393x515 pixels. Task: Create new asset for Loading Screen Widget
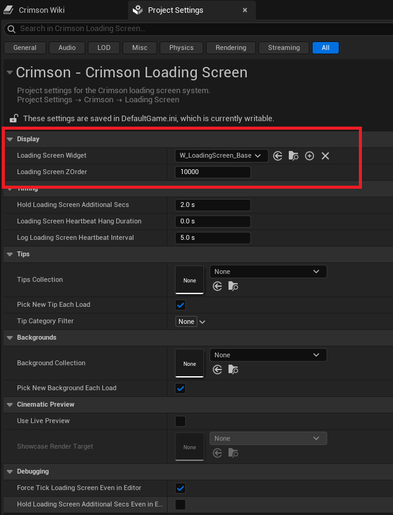(x=310, y=156)
